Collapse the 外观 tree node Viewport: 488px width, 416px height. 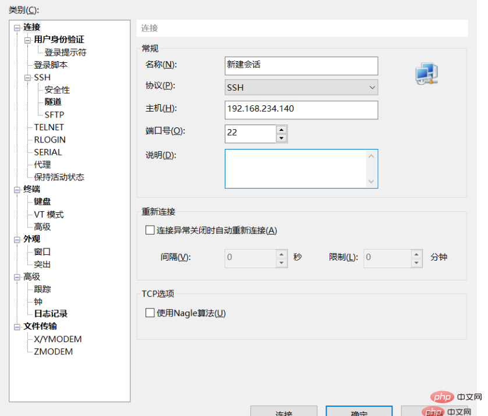tap(17, 240)
